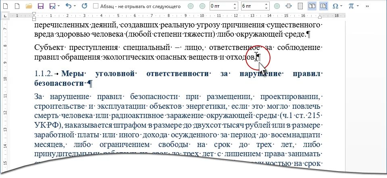Click the word 'специальный' in the paragraph
This screenshot has height=178, width=387.
pyautogui.click(x=147, y=48)
